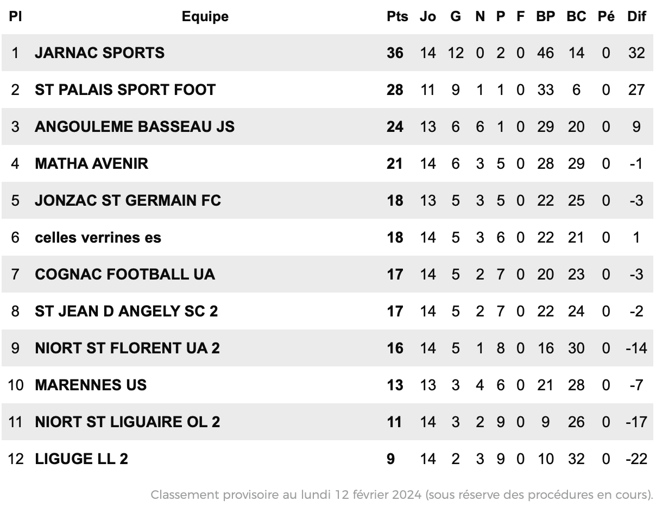Click the BP column header
The width and height of the screenshot is (656, 520).
click(x=546, y=16)
